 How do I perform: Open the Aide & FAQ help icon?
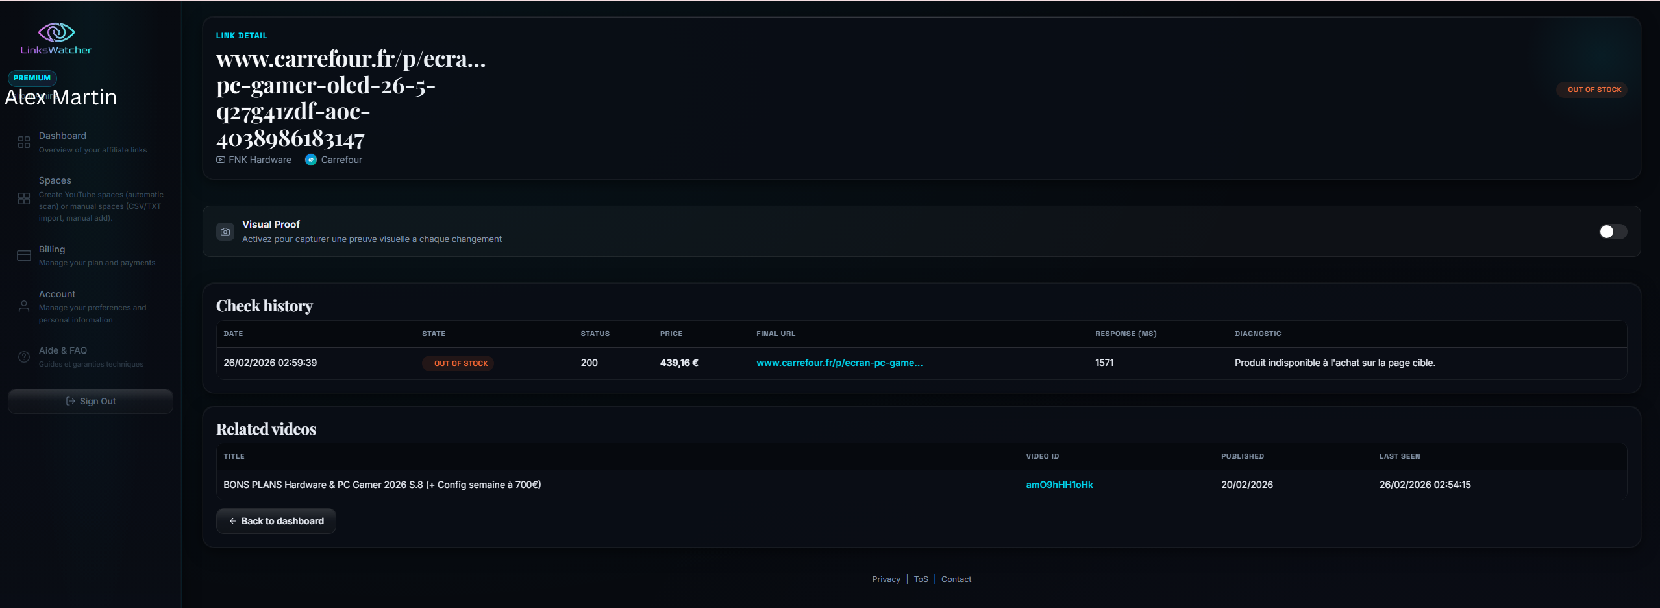(x=23, y=356)
